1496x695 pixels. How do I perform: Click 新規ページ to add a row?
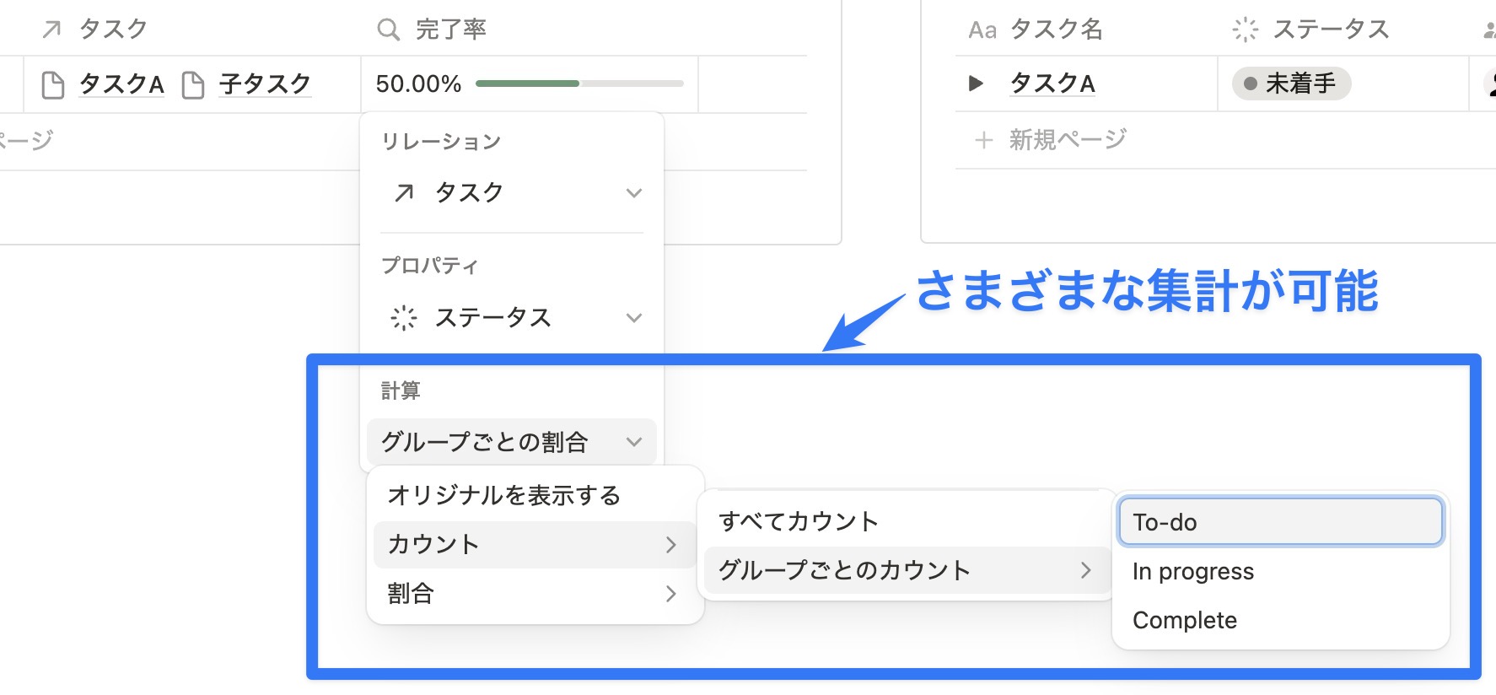(1068, 140)
